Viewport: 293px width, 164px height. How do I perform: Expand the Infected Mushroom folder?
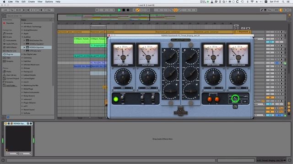click(x=22, y=65)
